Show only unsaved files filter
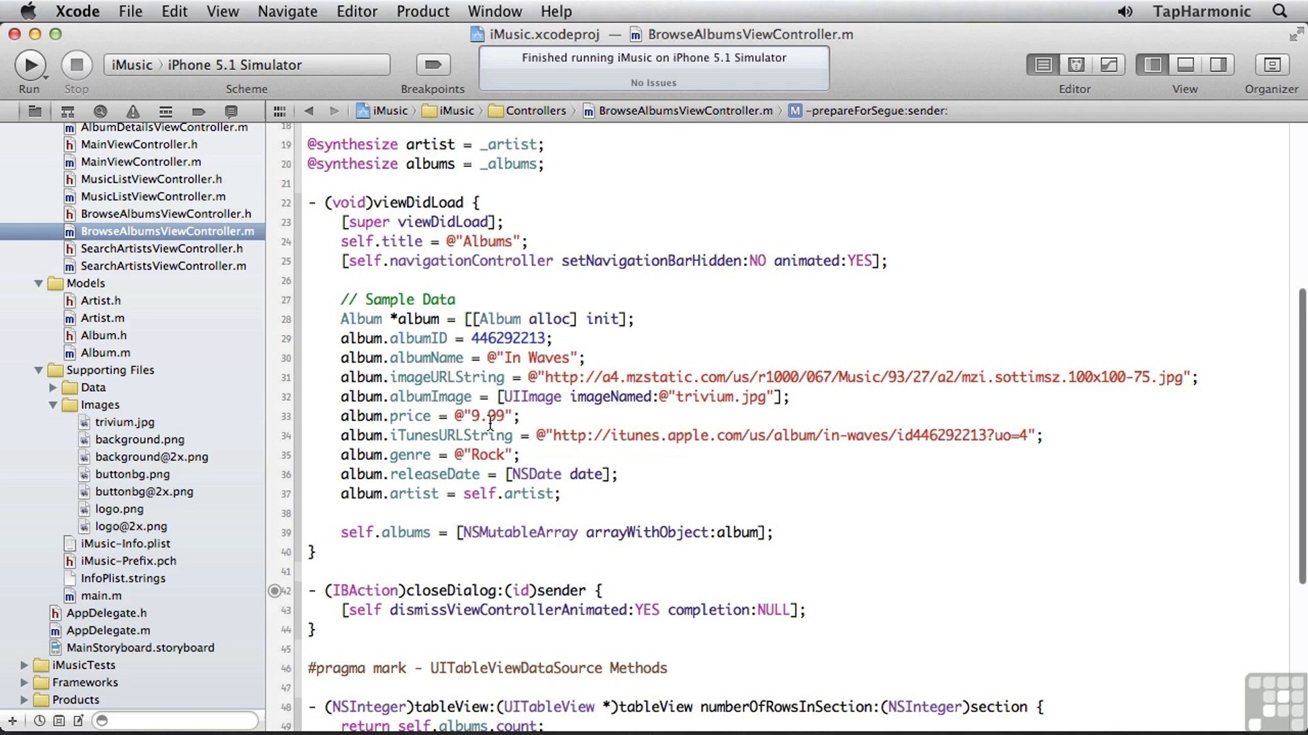 click(x=78, y=721)
